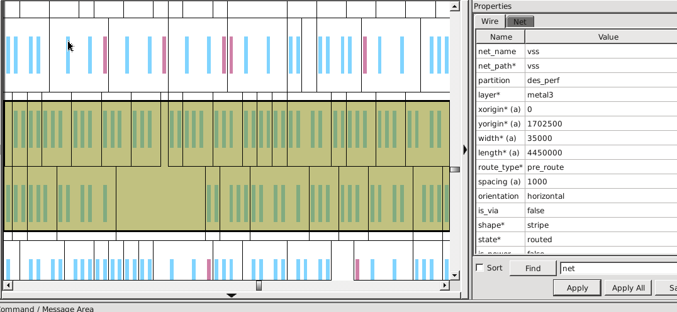Click the horizontal scrollbar right arrow
Screen dimensions: 677x312
tap(446, 286)
